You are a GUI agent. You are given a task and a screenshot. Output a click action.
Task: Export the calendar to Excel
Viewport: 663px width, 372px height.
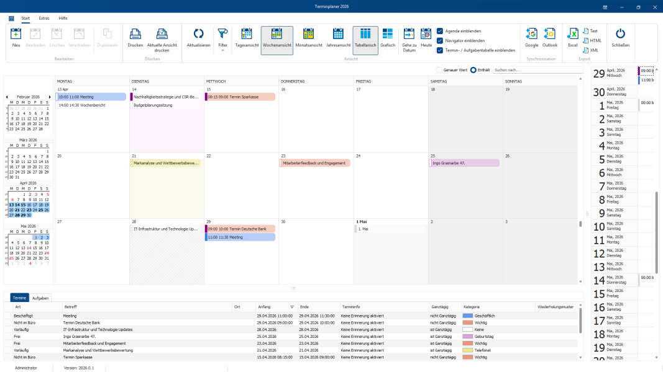(572, 35)
